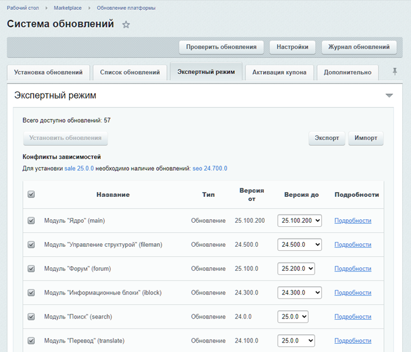Open Настройки button
The height and width of the screenshot is (352, 411).
[x=292, y=47]
